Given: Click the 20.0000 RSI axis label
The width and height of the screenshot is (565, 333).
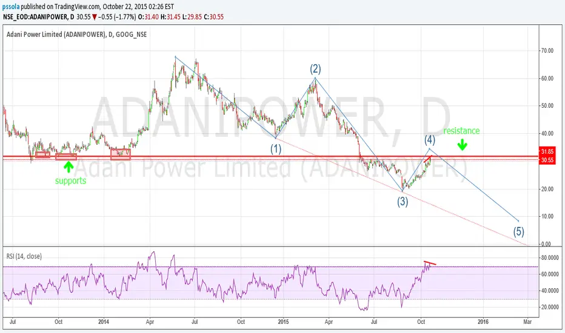Looking at the screenshot, I should [549, 307].
